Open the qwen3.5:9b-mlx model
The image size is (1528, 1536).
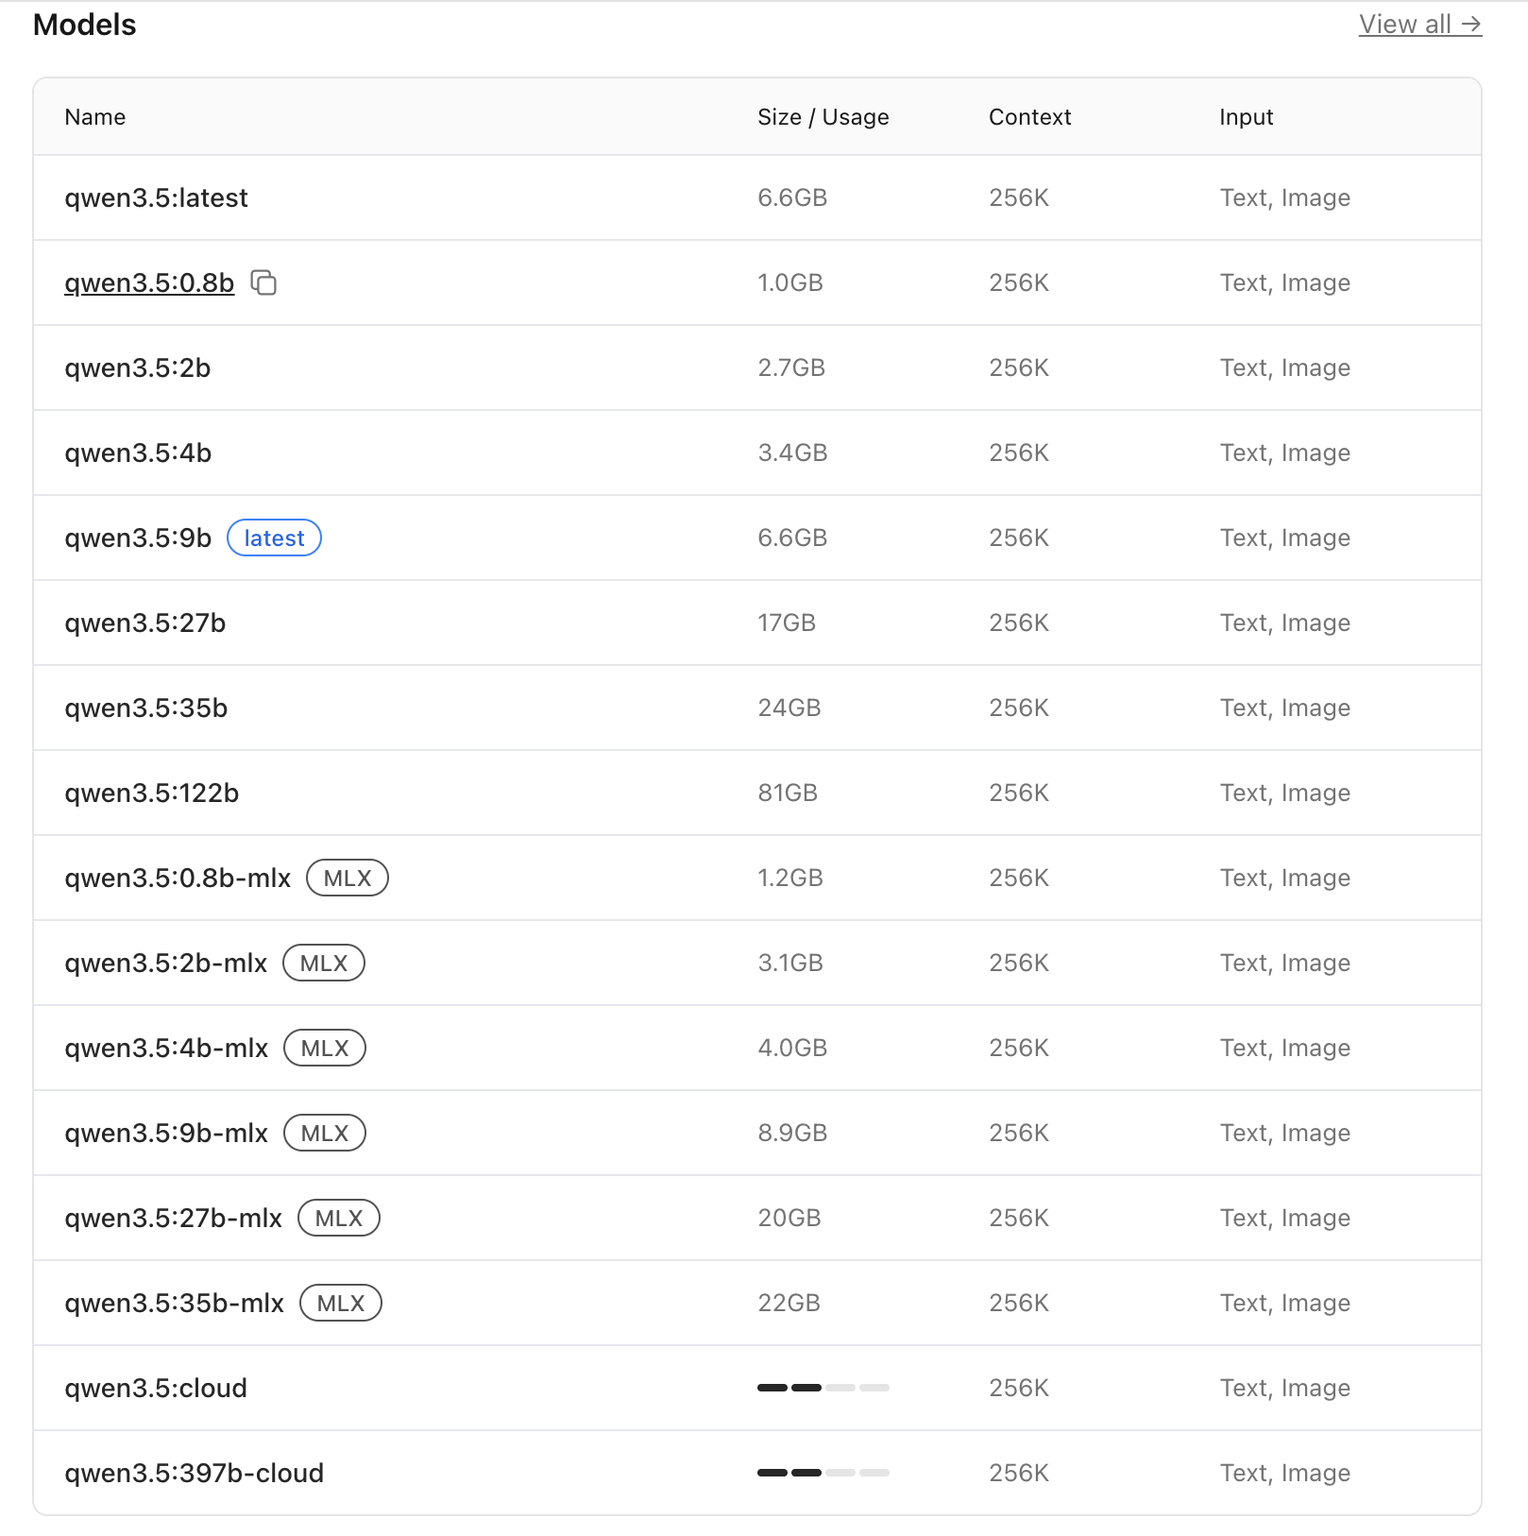click(166, 1133)
